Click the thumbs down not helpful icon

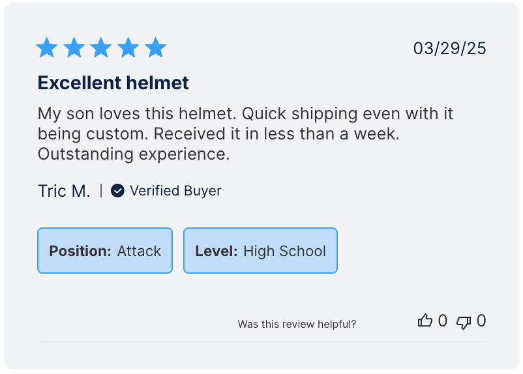[464, 322]
